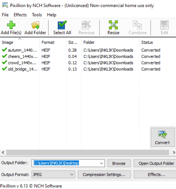Click the Convert button

(x=163, y=137)
